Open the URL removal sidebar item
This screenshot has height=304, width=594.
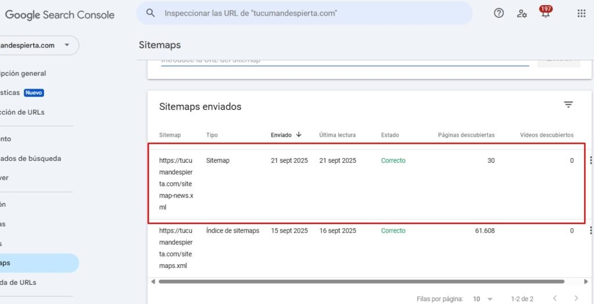pyautogui.click(x=18, y=283)
